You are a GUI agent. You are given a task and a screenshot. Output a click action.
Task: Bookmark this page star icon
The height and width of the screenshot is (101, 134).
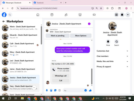(101, 8)
